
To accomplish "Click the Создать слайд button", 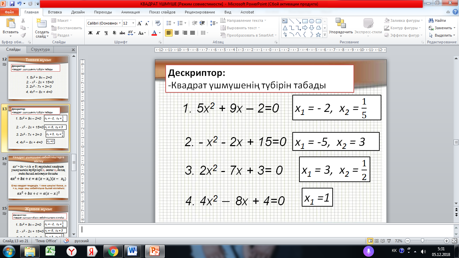I will [x=42, y=28].
